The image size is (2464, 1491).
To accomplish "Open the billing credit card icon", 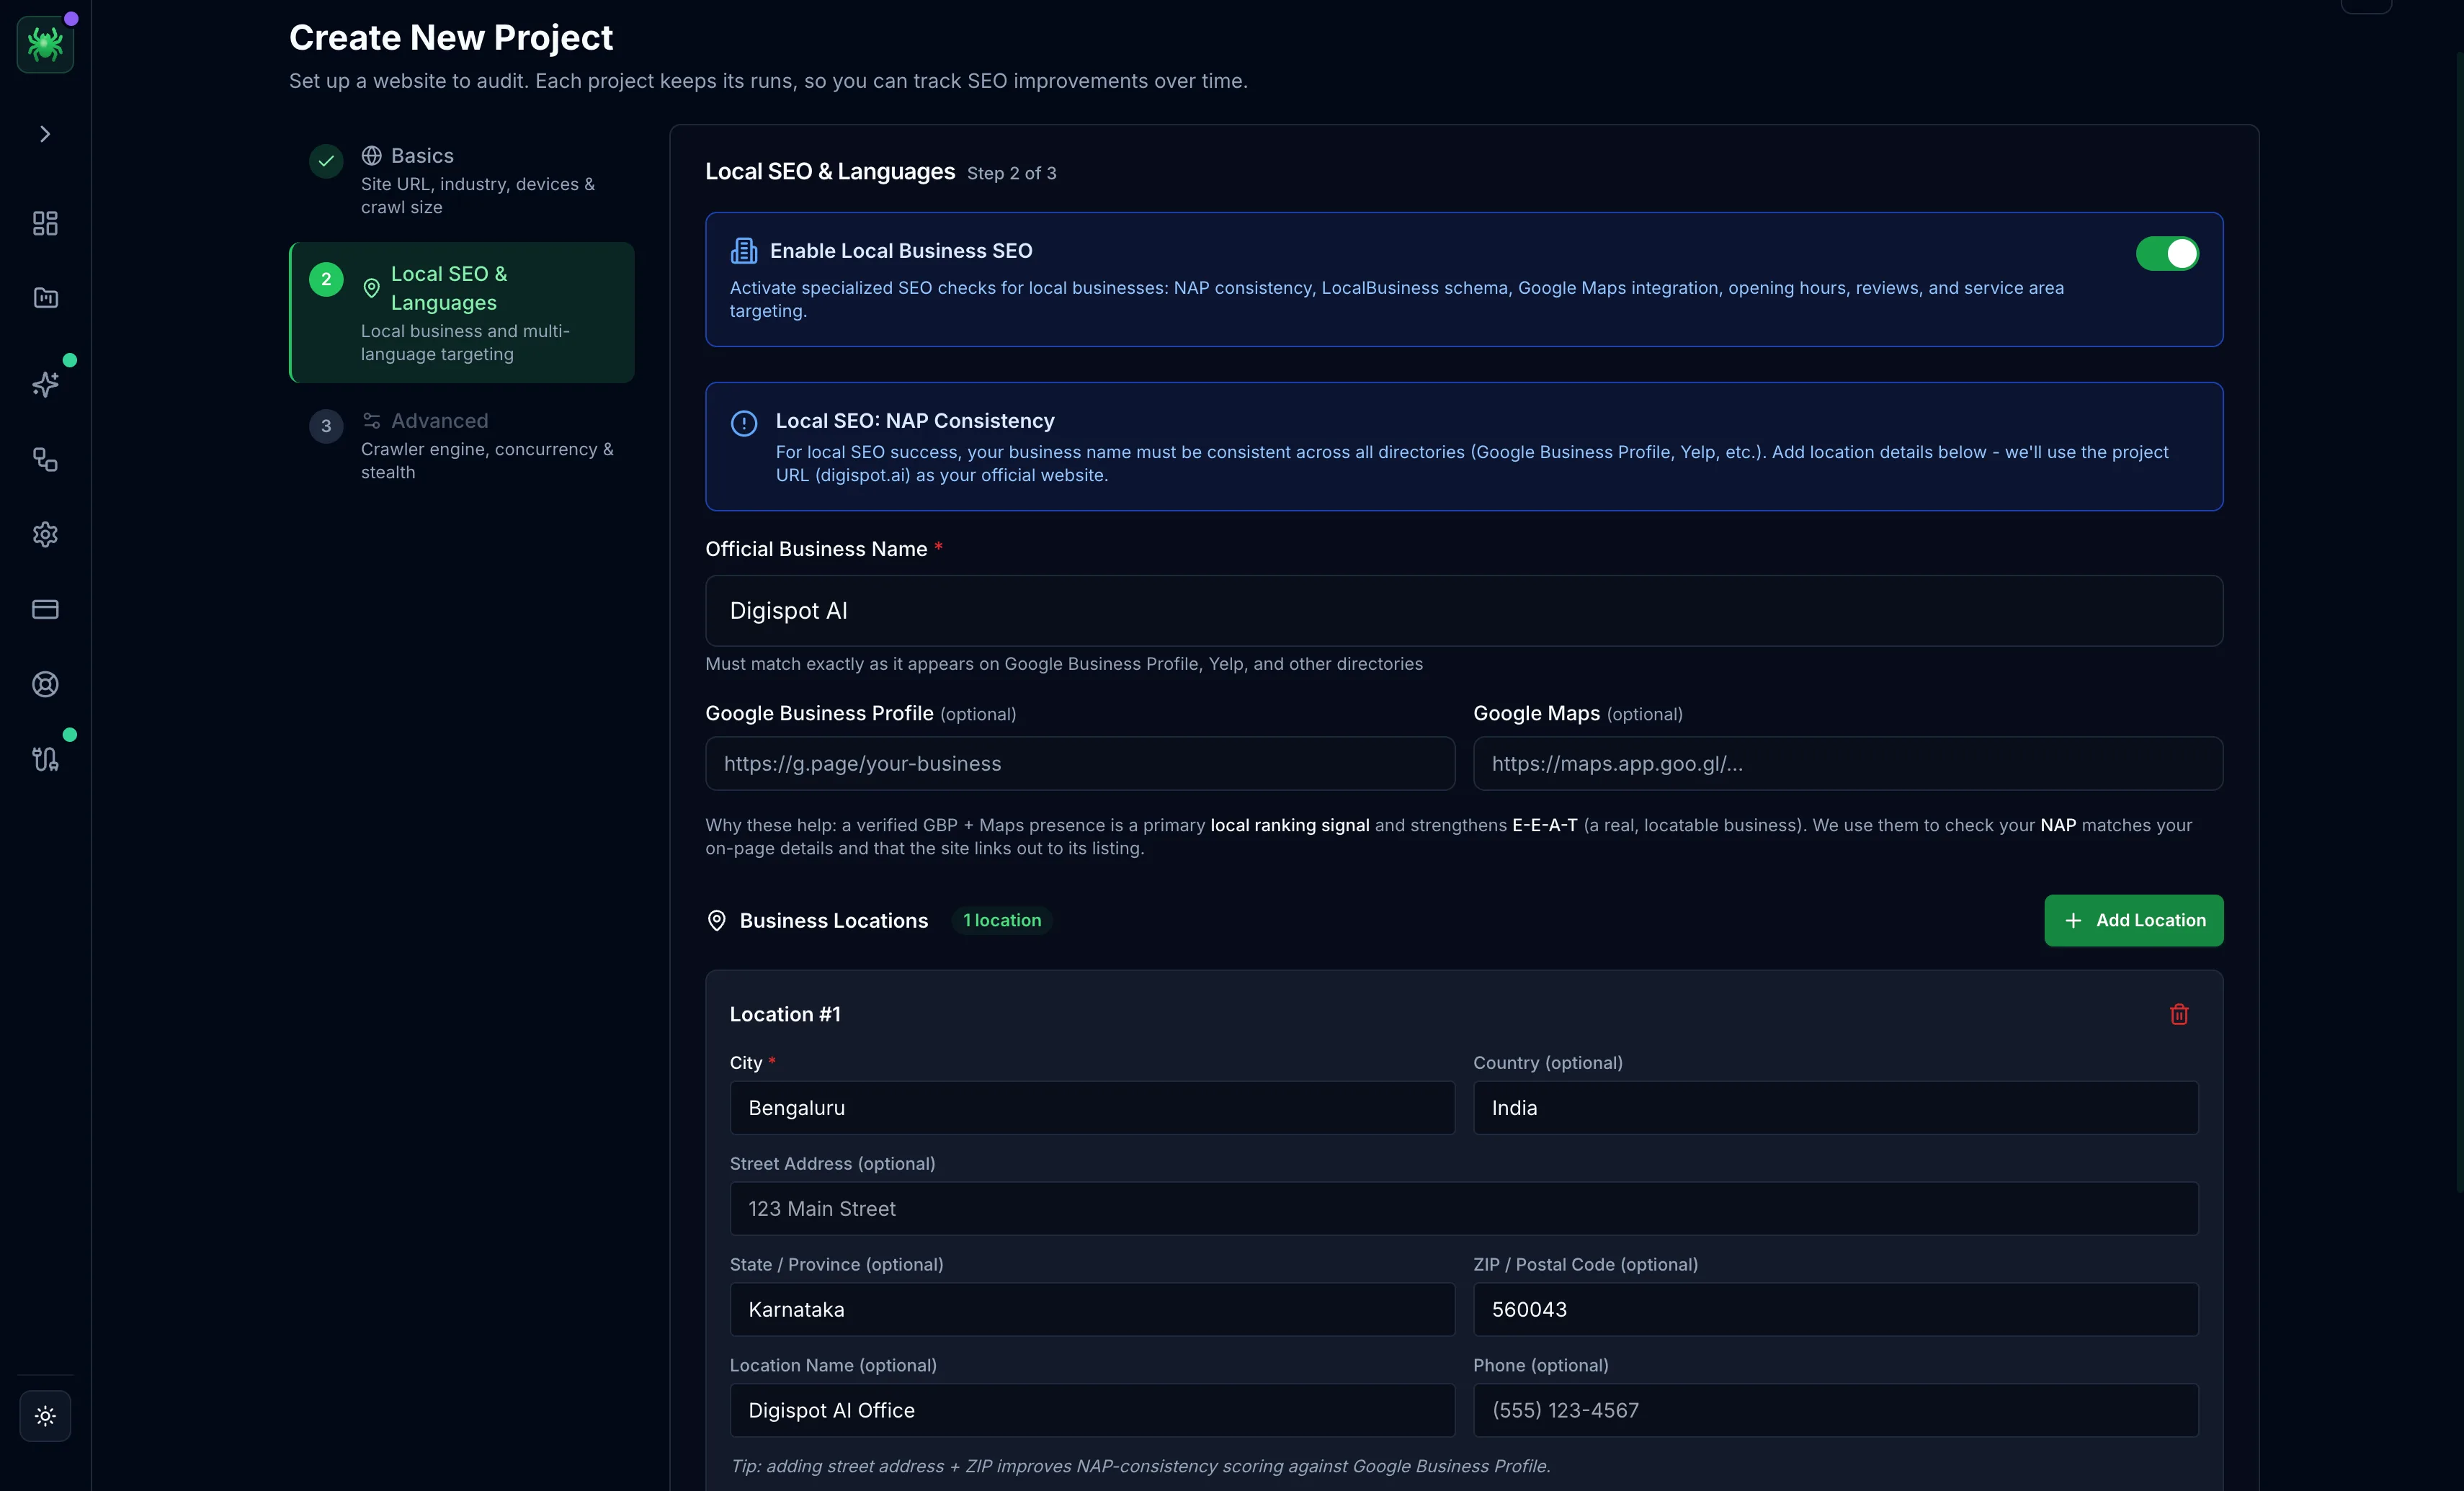I will 45,609.
